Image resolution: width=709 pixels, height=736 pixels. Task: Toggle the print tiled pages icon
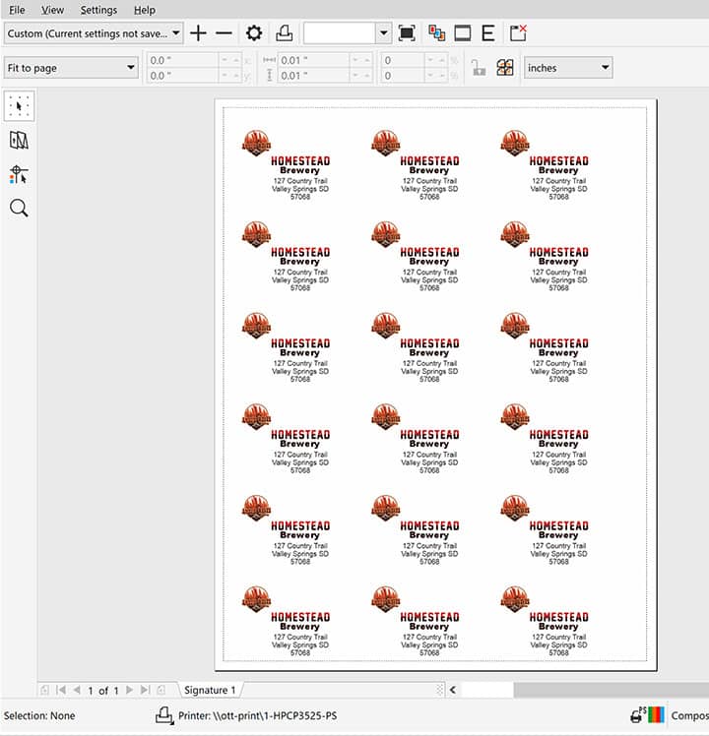[x=505, y=68]
